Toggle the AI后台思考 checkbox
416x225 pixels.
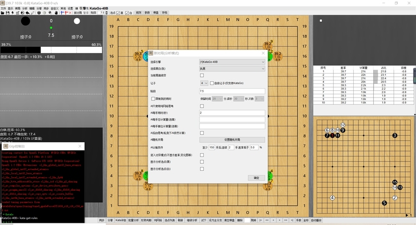pos(202,133)
